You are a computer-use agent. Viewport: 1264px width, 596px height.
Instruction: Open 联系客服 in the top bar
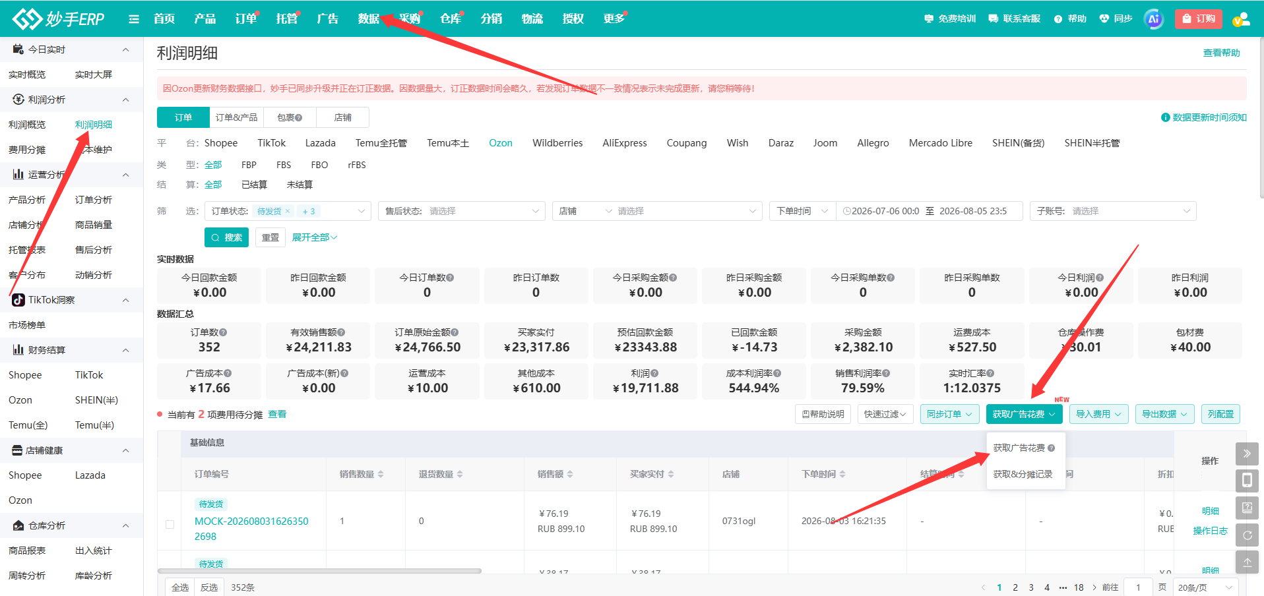[x=1015, y=18]
